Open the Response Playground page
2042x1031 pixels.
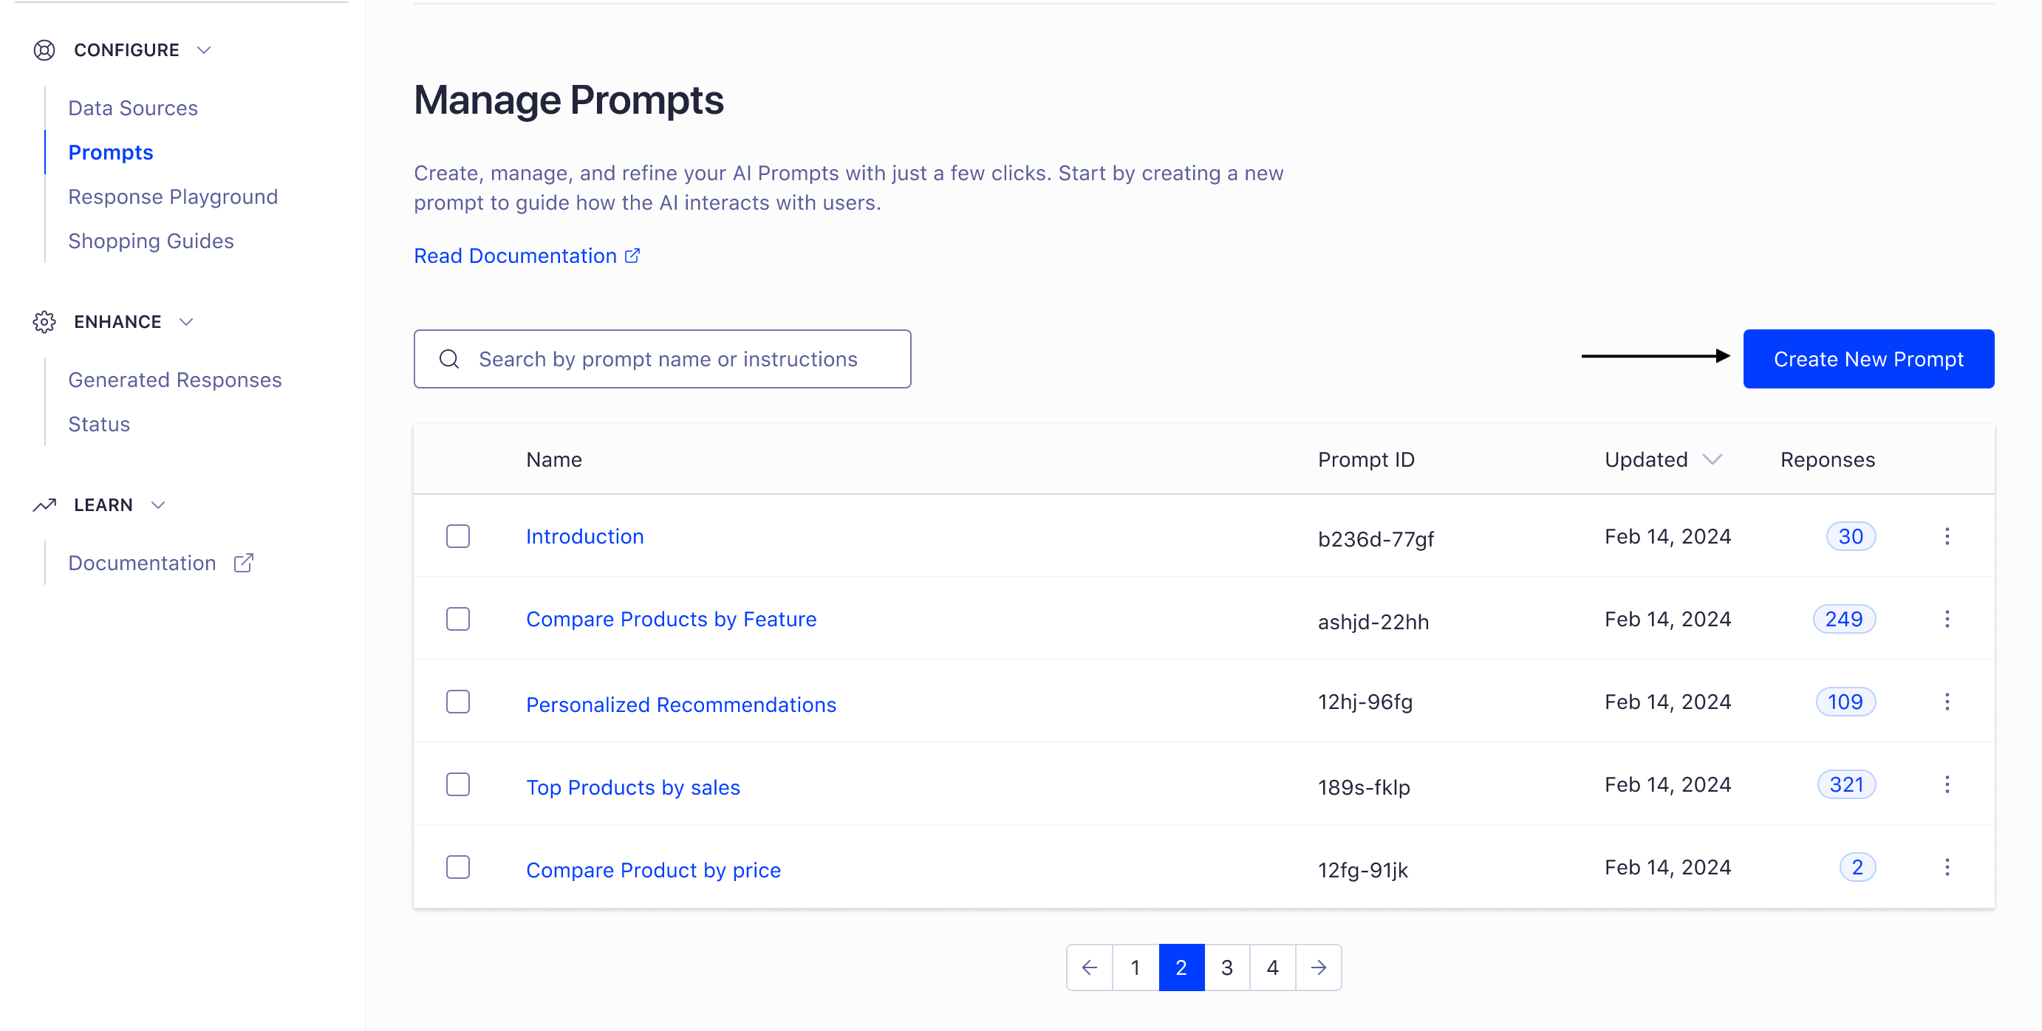click(x=173, y=196)
